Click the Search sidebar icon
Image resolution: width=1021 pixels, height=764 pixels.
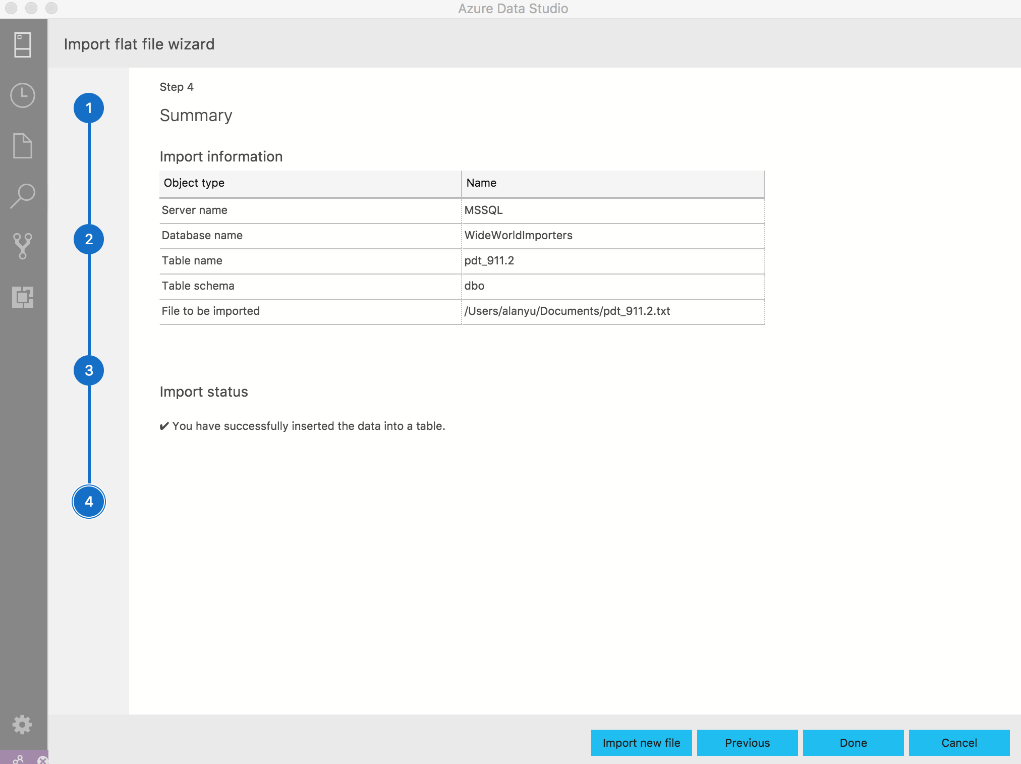coord(22,196)
